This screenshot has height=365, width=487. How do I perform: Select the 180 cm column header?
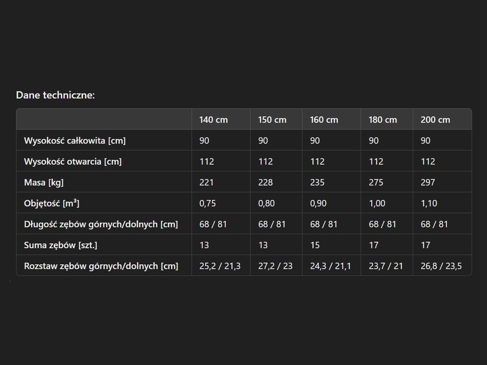(387, 119)
